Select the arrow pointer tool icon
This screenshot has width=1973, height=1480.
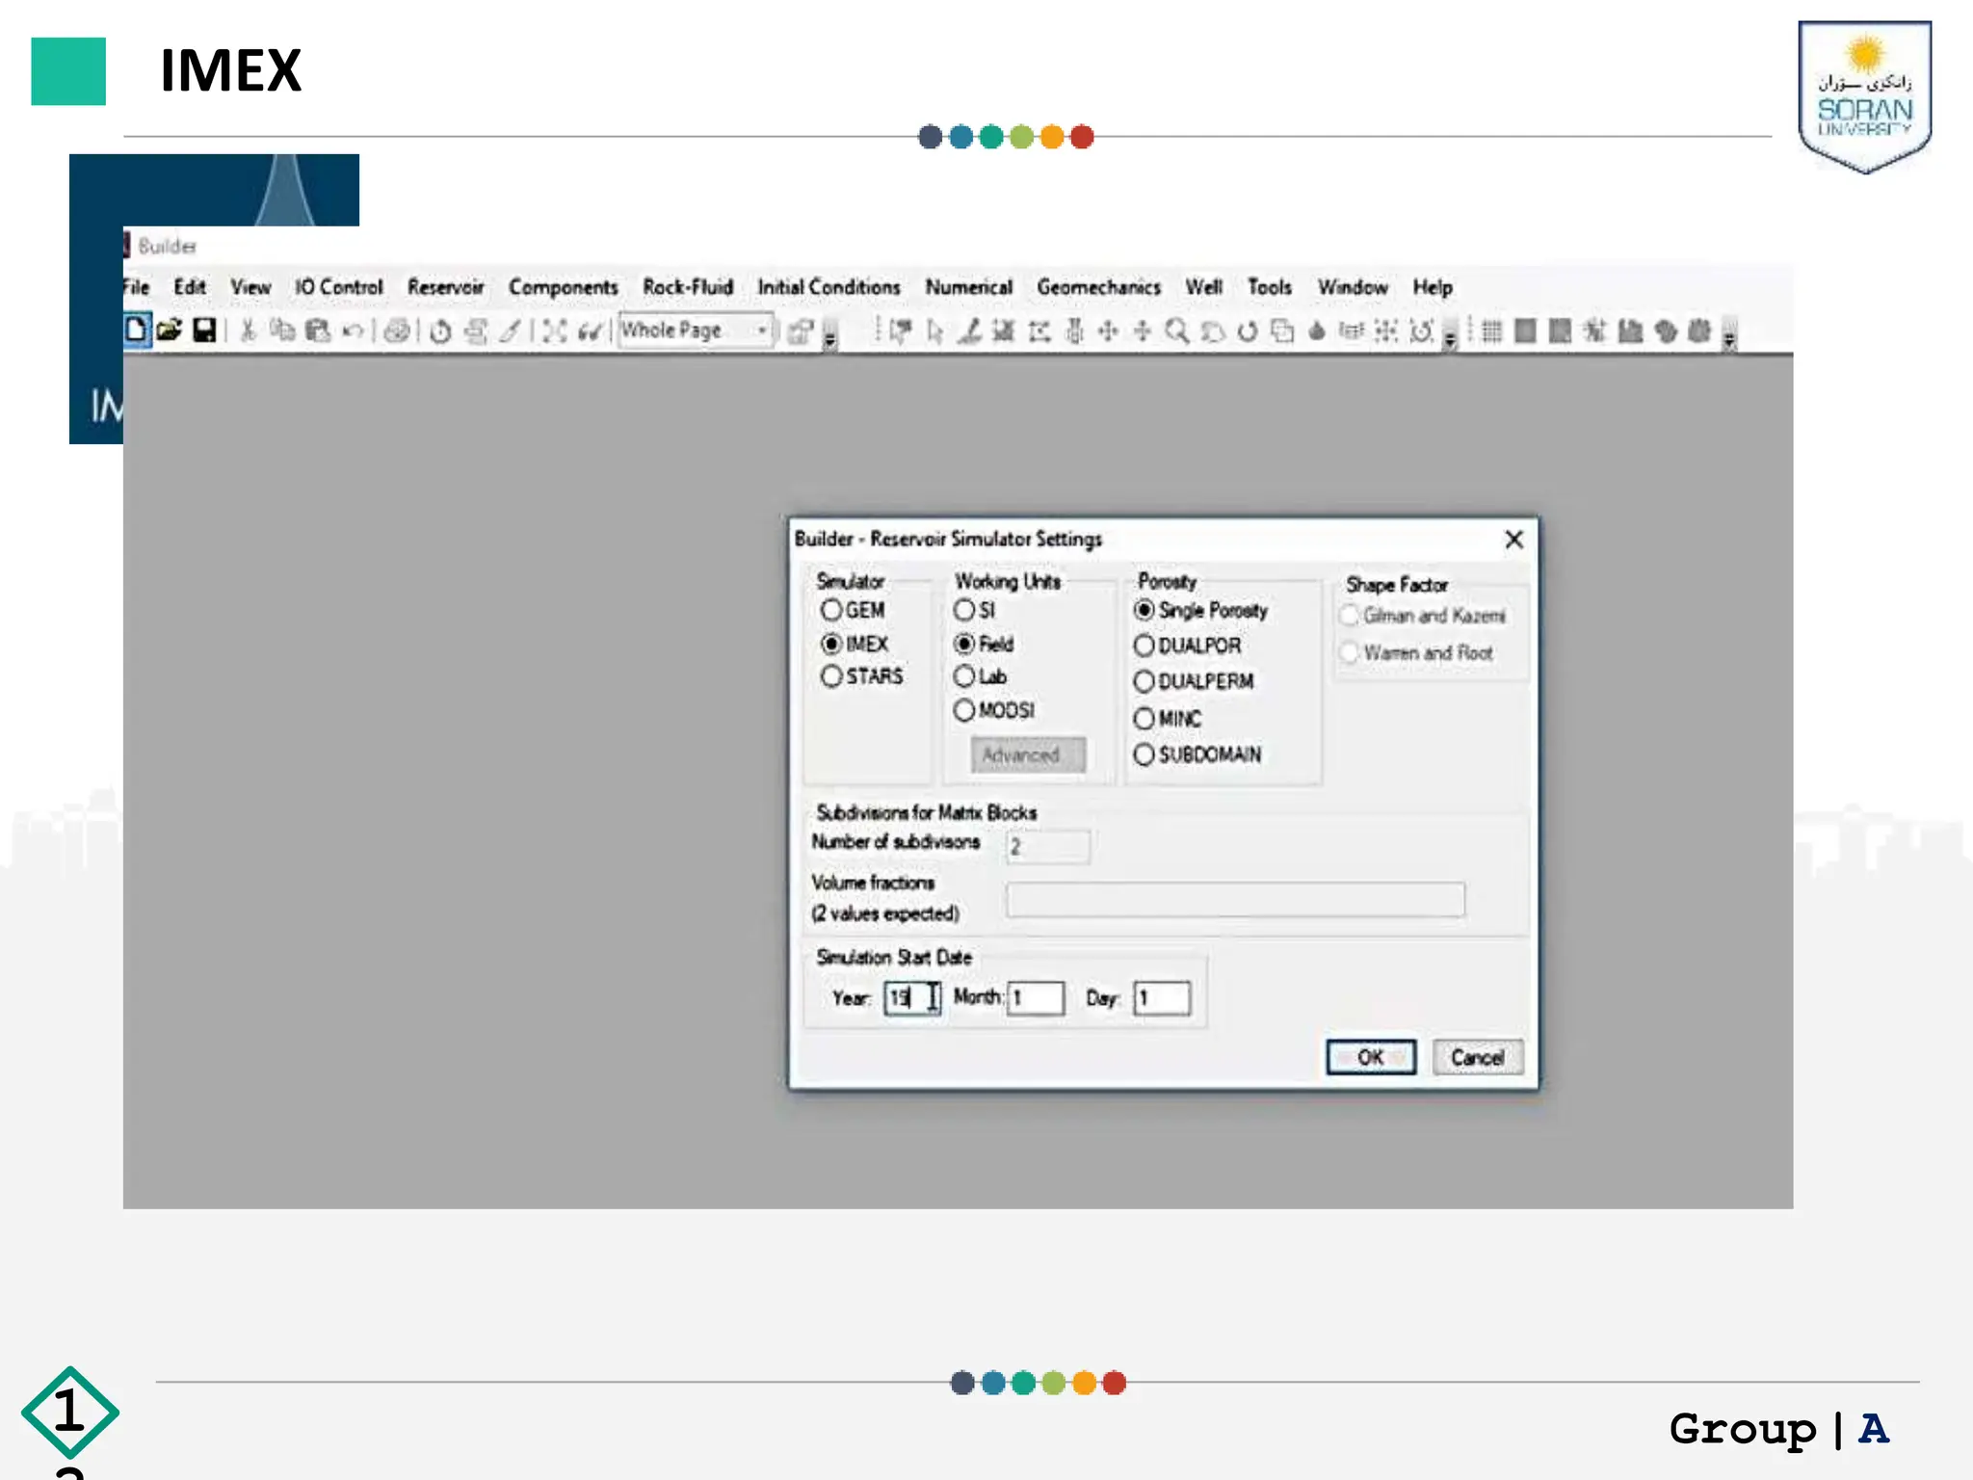[x=934, y=331]
